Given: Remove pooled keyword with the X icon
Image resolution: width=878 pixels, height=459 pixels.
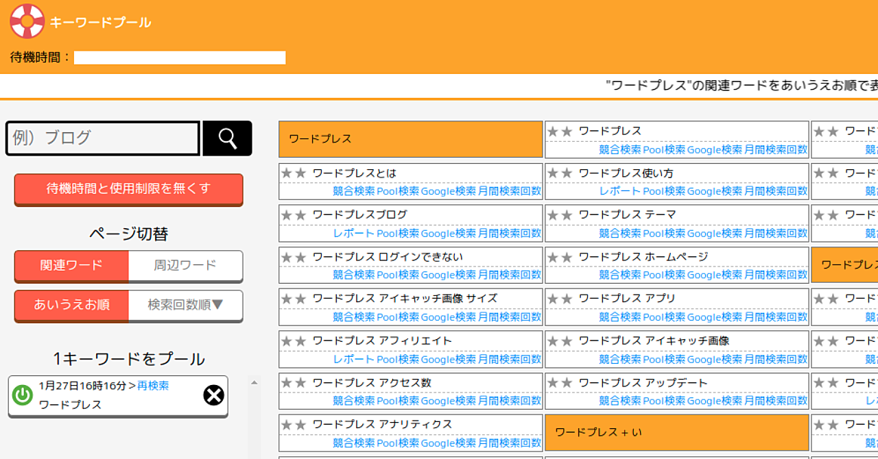Looking at the screenshot, I should [214, 395].
